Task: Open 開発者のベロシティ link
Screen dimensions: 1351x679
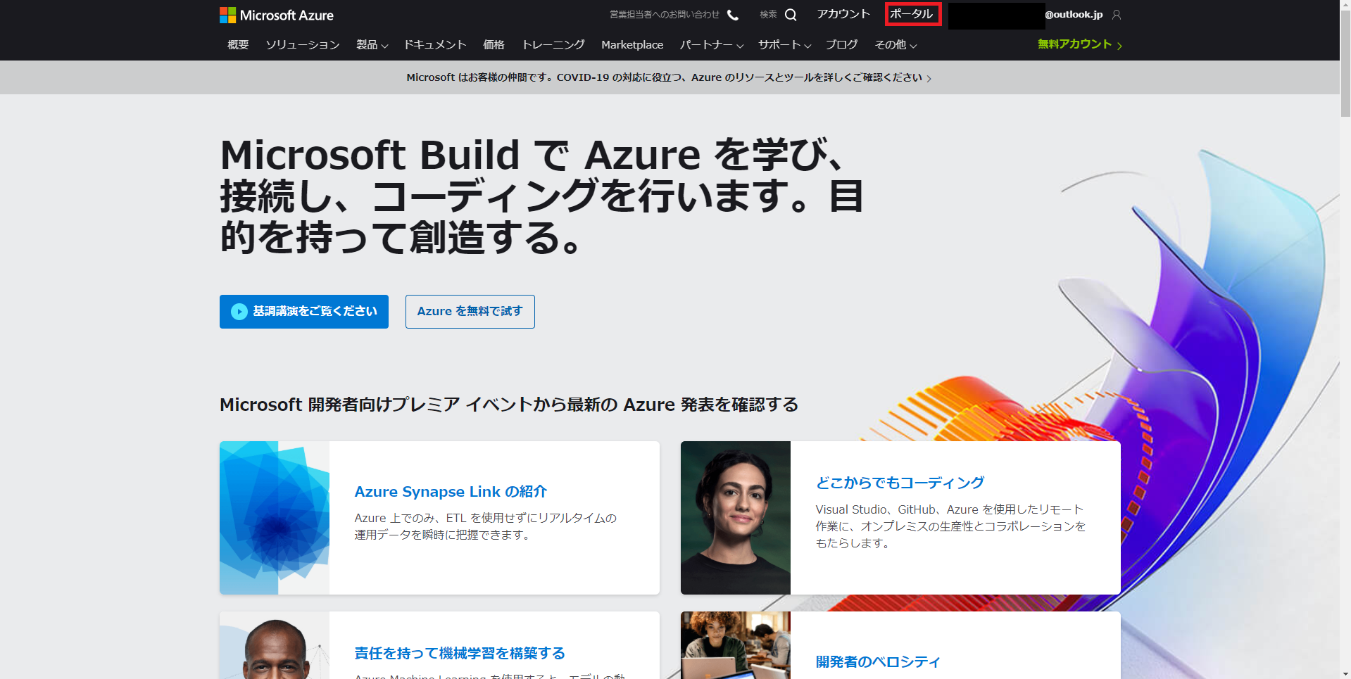Action: 878,662
